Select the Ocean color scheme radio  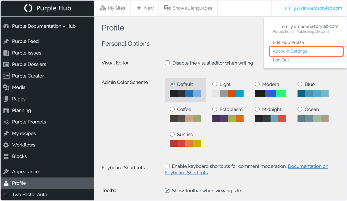point(300,109)
